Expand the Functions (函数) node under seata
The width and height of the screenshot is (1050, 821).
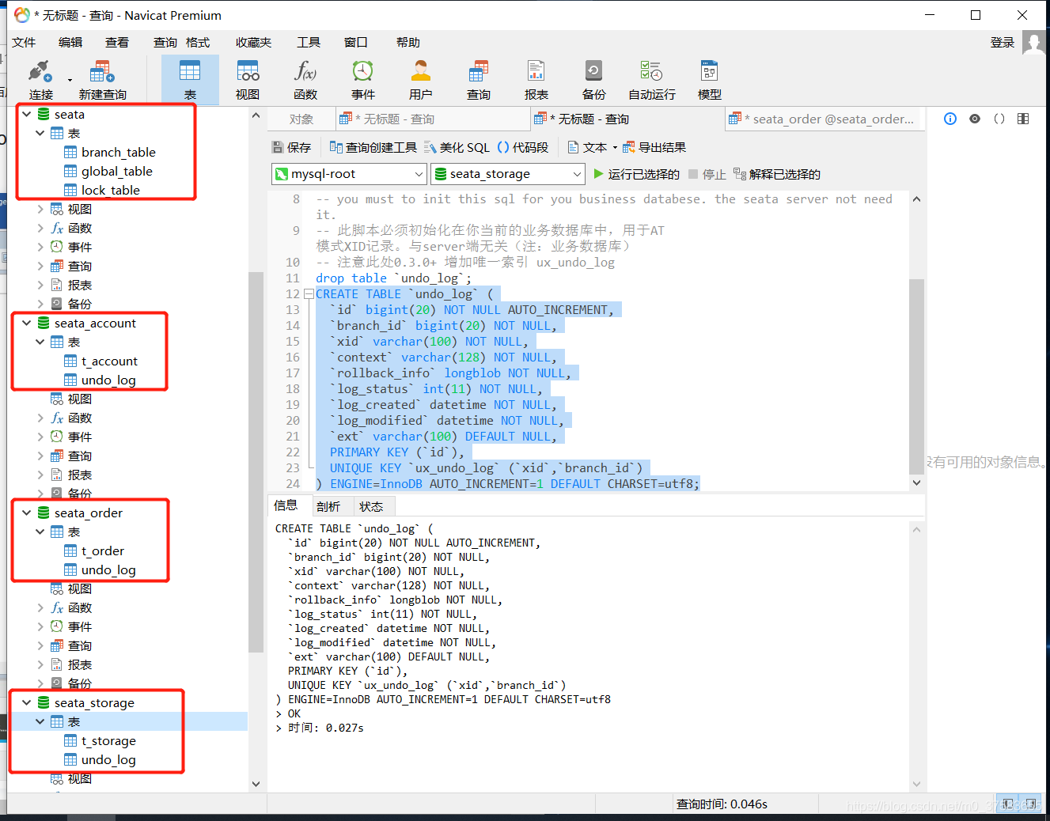pos(40,228)
